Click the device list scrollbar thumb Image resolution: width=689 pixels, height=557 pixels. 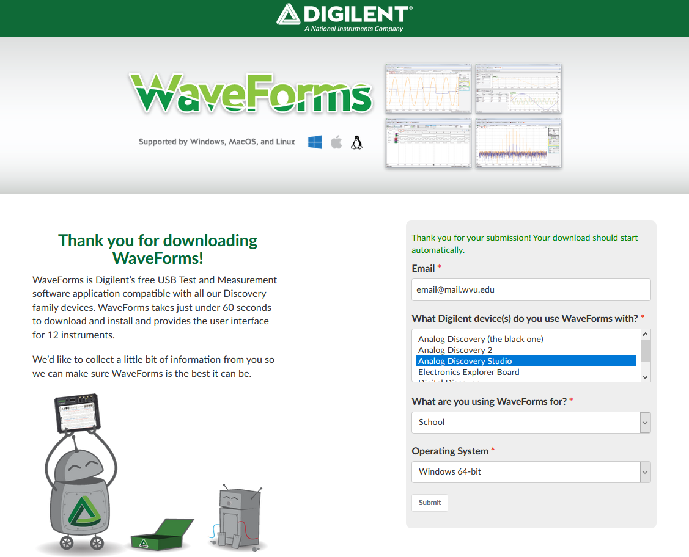tap(645, 351)
